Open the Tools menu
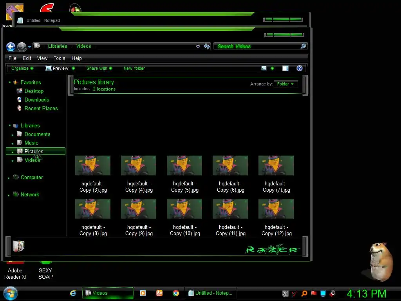Viewport: 401px width, 301px height. click(x=60, y=58)
